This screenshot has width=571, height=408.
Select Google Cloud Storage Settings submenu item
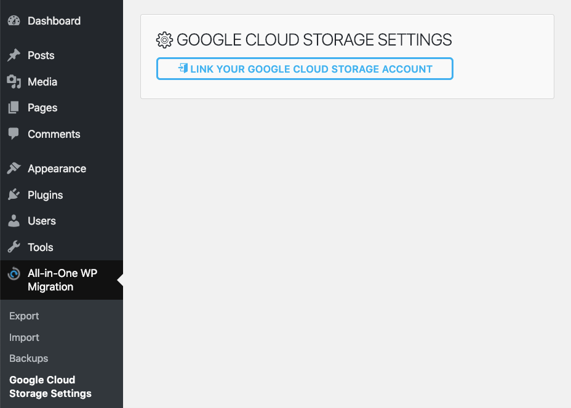pyautogui.click(x=50, y=386)
